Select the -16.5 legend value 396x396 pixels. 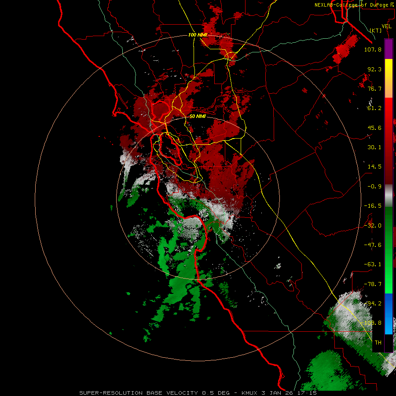[373, 206]
